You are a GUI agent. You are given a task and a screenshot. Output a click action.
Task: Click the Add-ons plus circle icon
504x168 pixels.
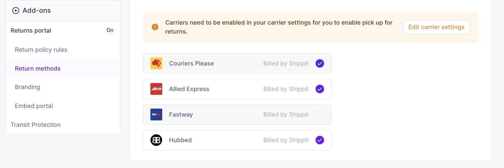click(x=15, y=11)
